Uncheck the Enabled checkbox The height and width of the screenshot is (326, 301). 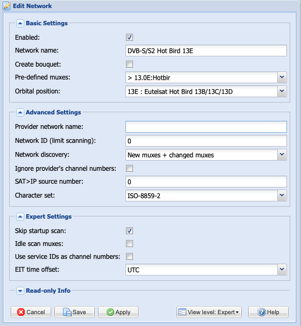129,38
